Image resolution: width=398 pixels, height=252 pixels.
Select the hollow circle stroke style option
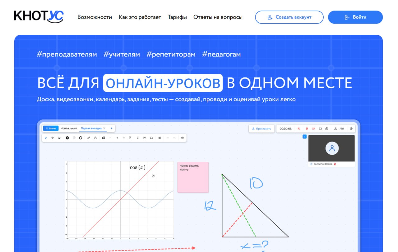[x=81, y=138]
